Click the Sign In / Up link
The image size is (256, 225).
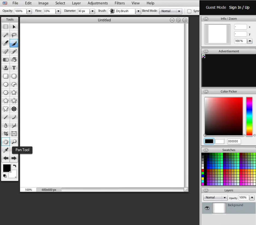(239, 7)
